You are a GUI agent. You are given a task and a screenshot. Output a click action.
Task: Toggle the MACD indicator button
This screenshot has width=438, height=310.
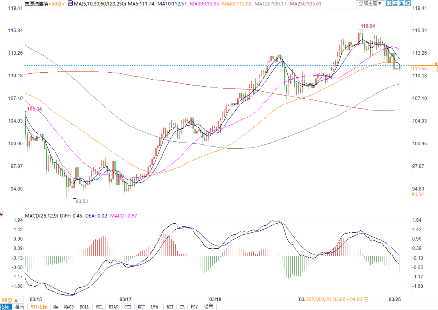pos(69,307)
